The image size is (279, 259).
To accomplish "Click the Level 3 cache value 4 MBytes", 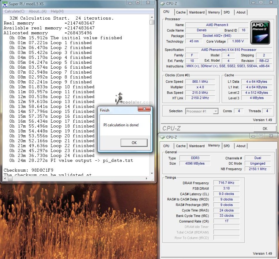I will [256, 98].
